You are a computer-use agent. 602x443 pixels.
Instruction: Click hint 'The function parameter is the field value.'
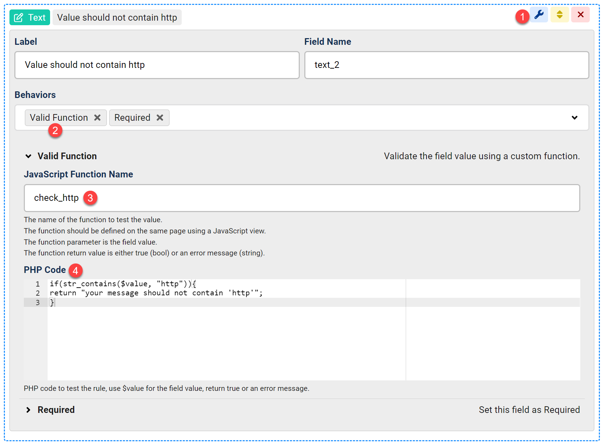90,242
